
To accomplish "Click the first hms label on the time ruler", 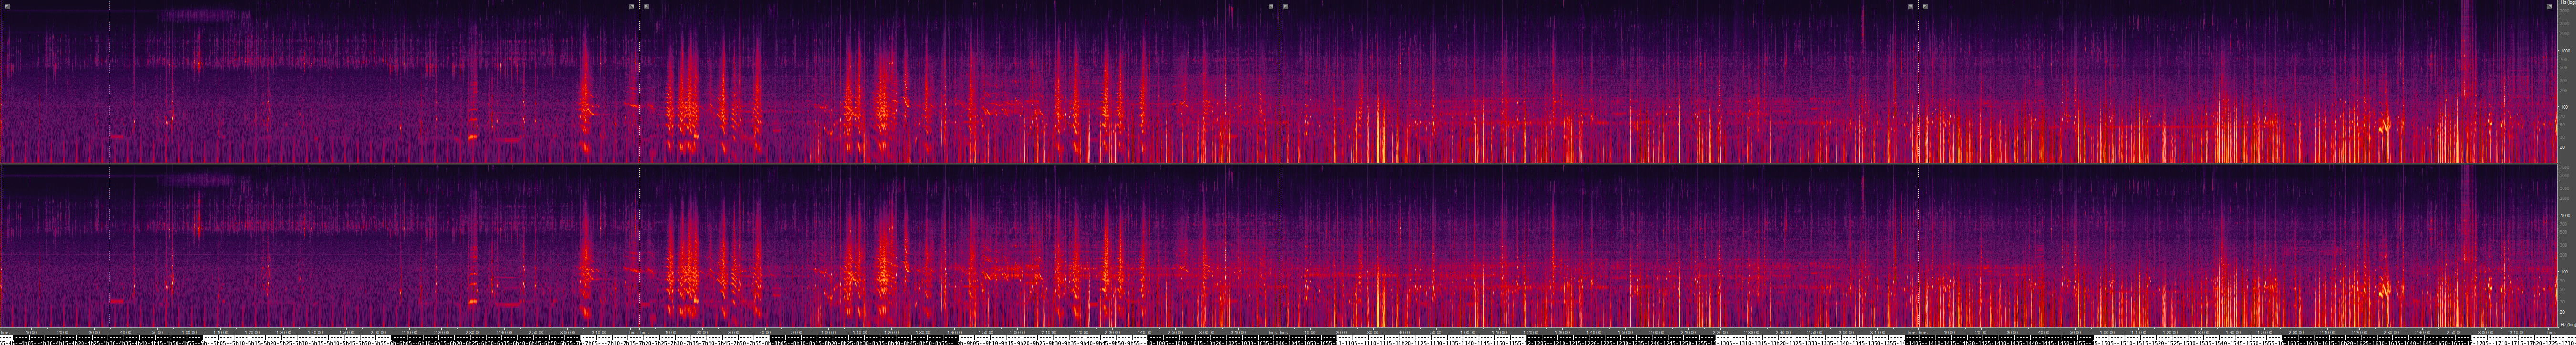I will click(x=5, y=332).
